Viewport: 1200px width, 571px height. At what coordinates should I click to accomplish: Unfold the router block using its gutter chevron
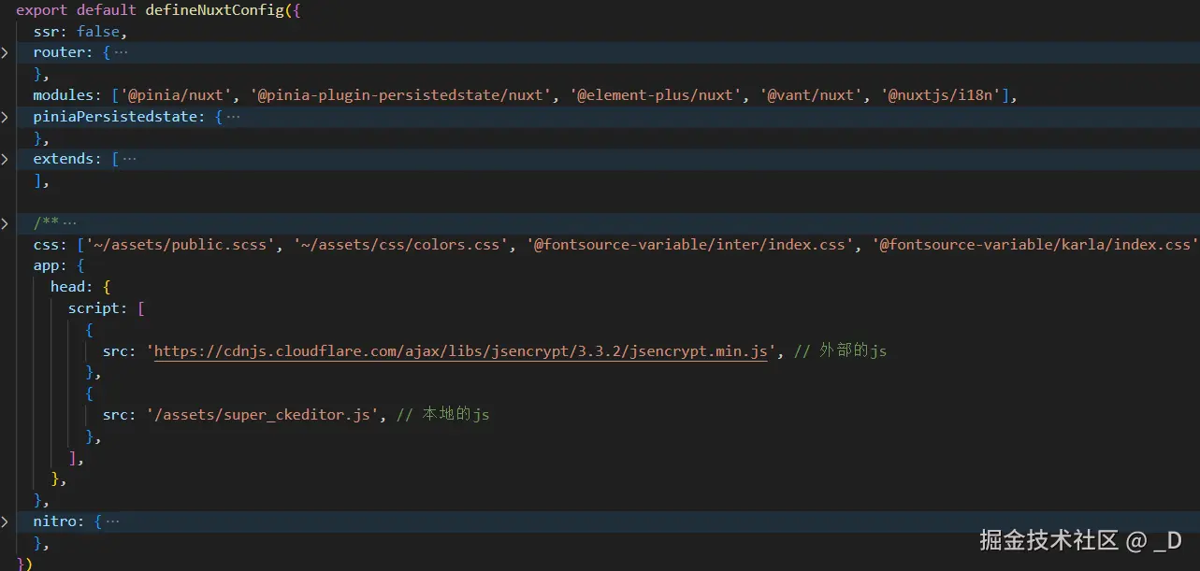tap(7, 52)
